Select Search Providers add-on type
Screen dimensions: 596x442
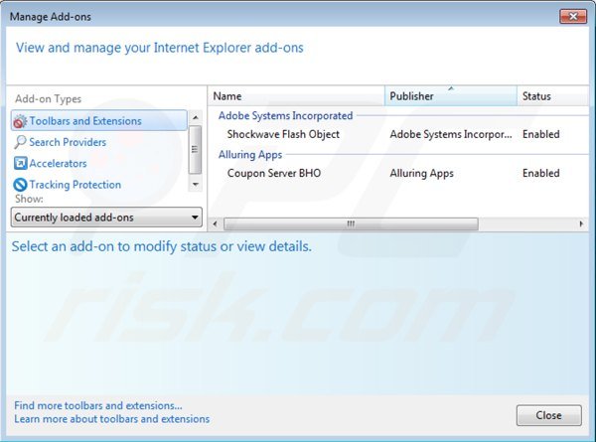(68, 142)
